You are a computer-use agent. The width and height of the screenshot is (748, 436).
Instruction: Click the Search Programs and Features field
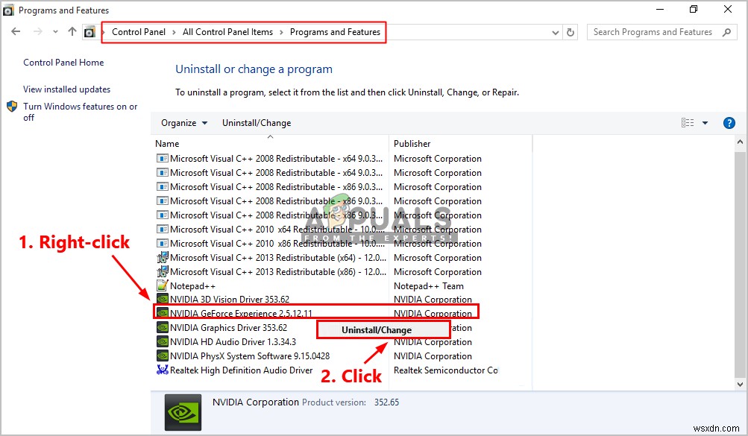coord(653,32)
